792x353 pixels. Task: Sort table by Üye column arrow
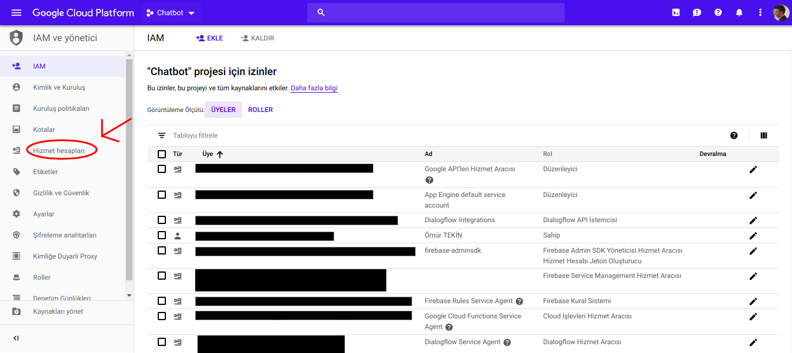pyautogui.click(x=220, y=154)
